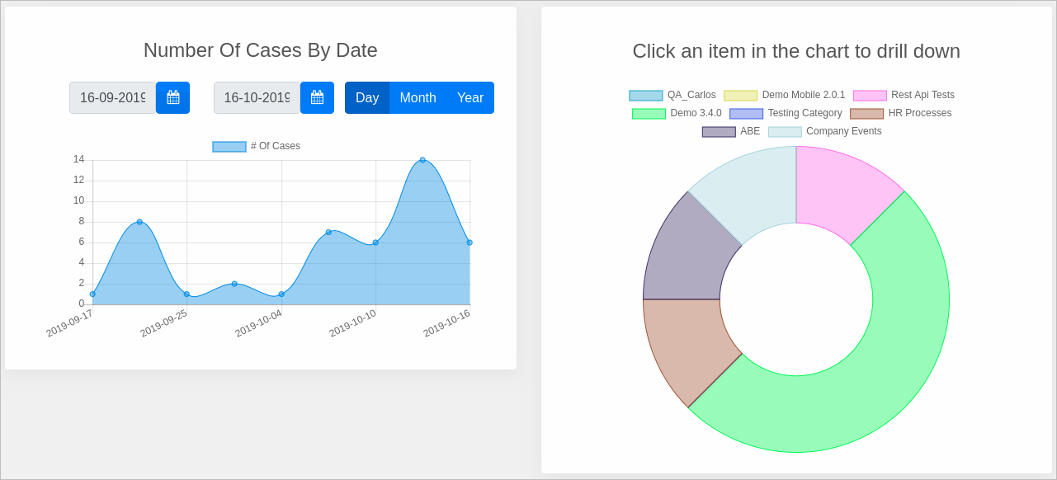
Task: Toggle the # Of Cases legend series
Action: [x=257, y=146]
